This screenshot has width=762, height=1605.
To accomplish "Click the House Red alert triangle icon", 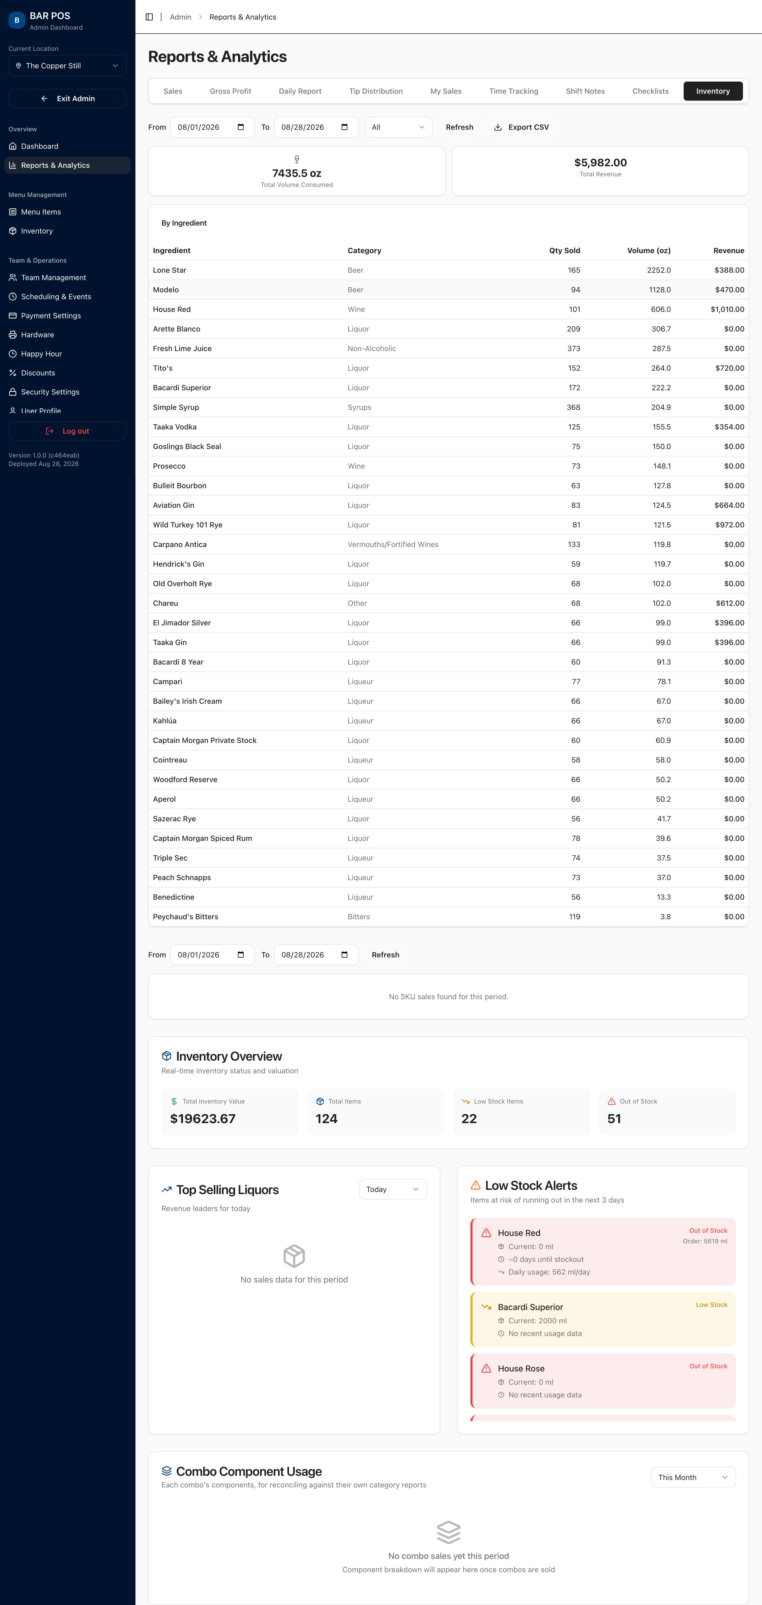I will tap(486, 1233).
